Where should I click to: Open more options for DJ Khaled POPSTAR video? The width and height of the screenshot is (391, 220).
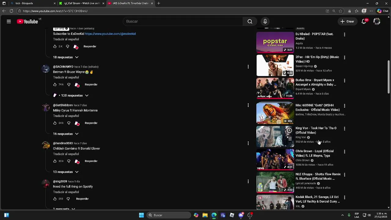345,35
